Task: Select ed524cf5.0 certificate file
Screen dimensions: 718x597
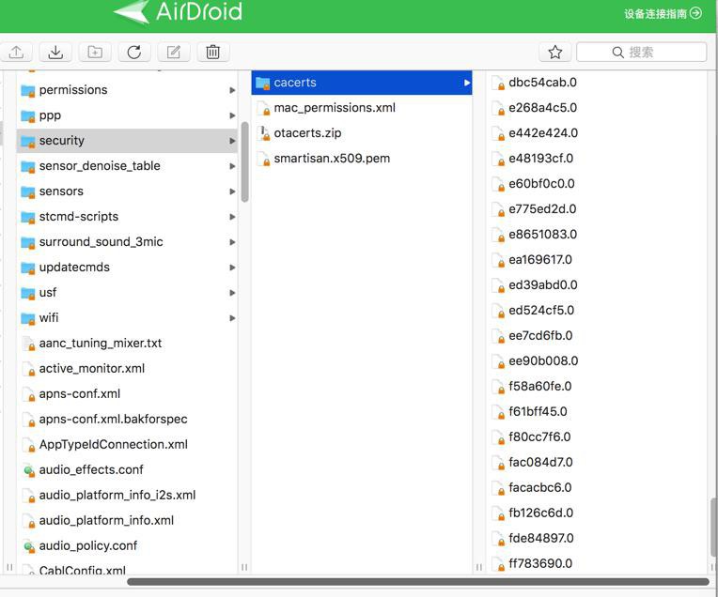Action: point(597,311)
